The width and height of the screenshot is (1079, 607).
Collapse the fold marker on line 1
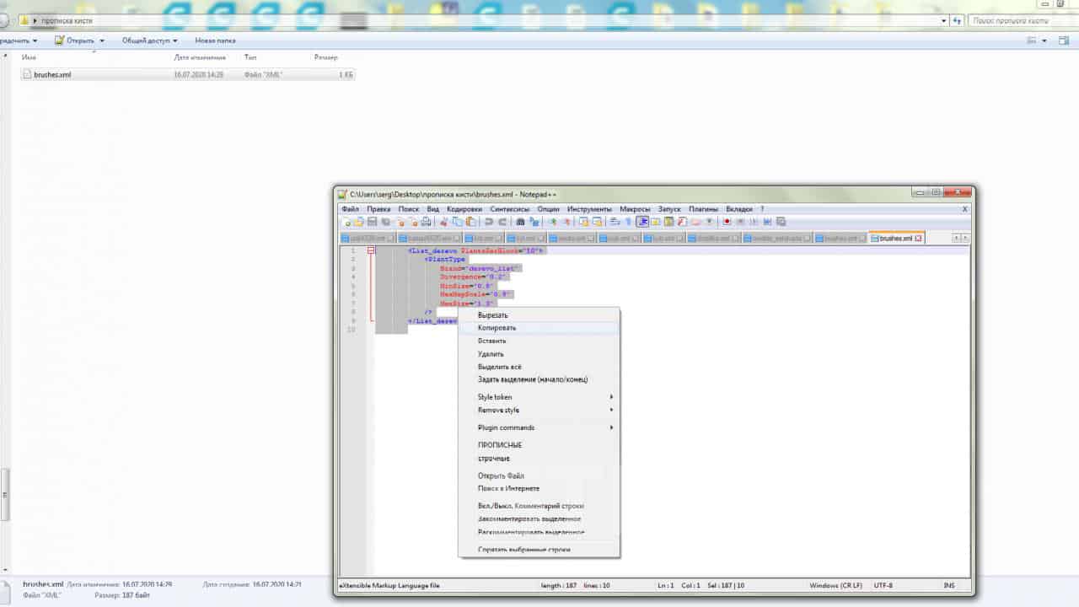(x=371, y=250)
